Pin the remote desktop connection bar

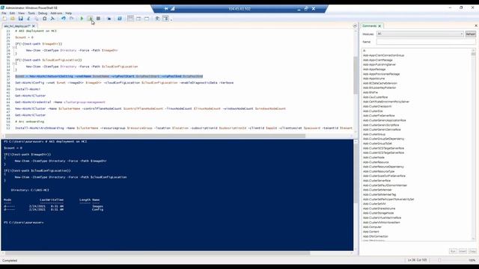(166, 9)
